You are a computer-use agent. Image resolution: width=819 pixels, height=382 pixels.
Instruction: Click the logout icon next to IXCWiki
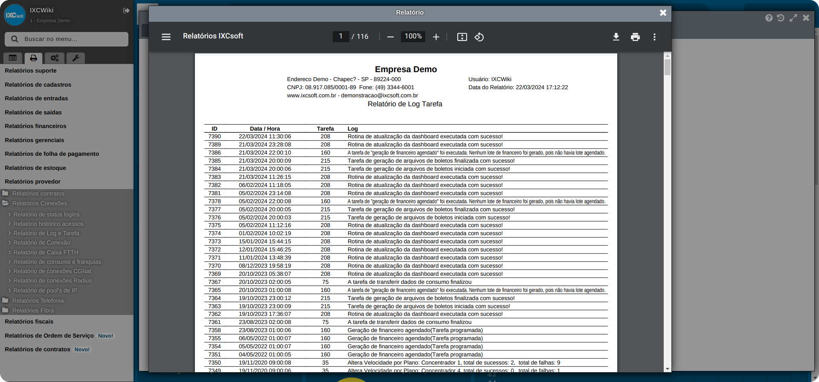click(x=126, y=10)
